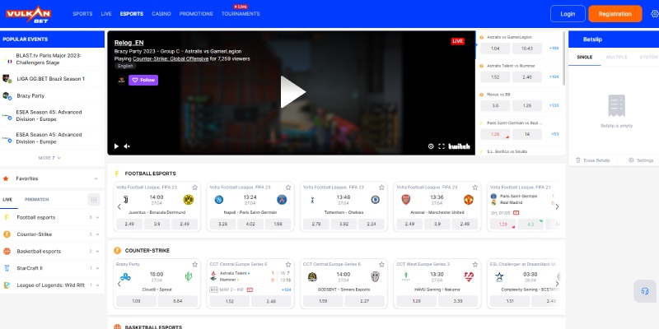Click the Registration button

[x=615, y=14]
